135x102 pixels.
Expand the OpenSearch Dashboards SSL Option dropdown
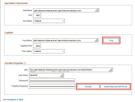point(49,21)
